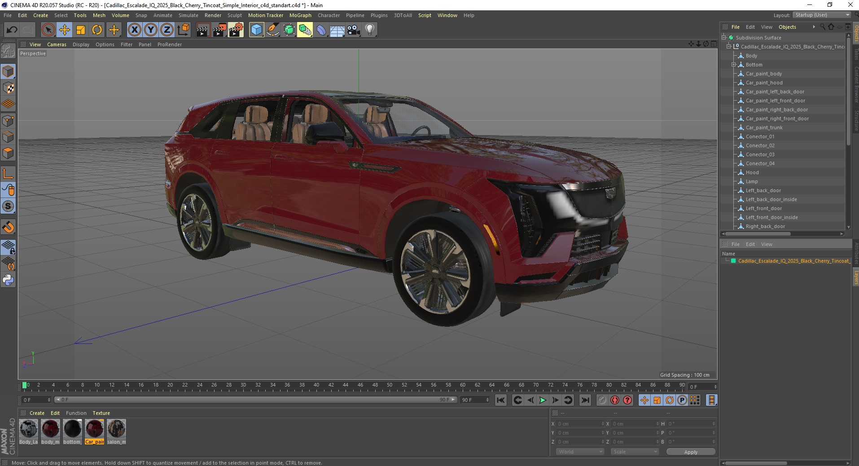Viewport: 859px width, 466px height.
Task: Open the ProRender viewport menu
Action: [169, 44]
